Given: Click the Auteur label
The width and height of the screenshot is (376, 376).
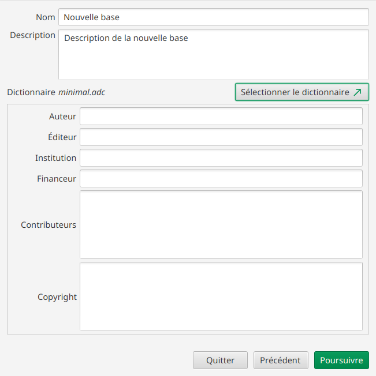Looking at the screenshot, I should 62,116.
